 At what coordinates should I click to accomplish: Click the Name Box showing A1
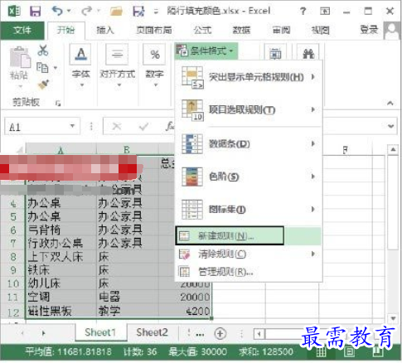click(42, 126)
